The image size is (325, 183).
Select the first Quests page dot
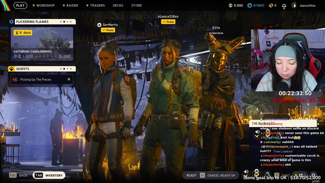click(x=64, y=69)
